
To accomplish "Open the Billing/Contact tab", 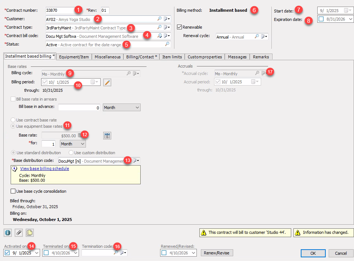I will [141, 57].
